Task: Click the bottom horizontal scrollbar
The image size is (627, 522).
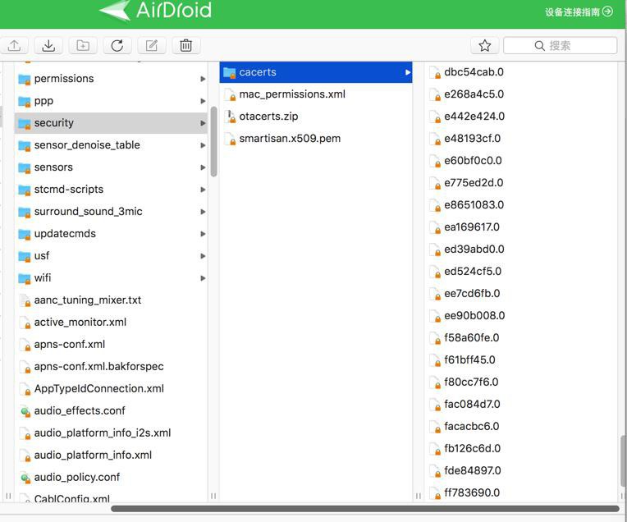Action: coord(365,508)
